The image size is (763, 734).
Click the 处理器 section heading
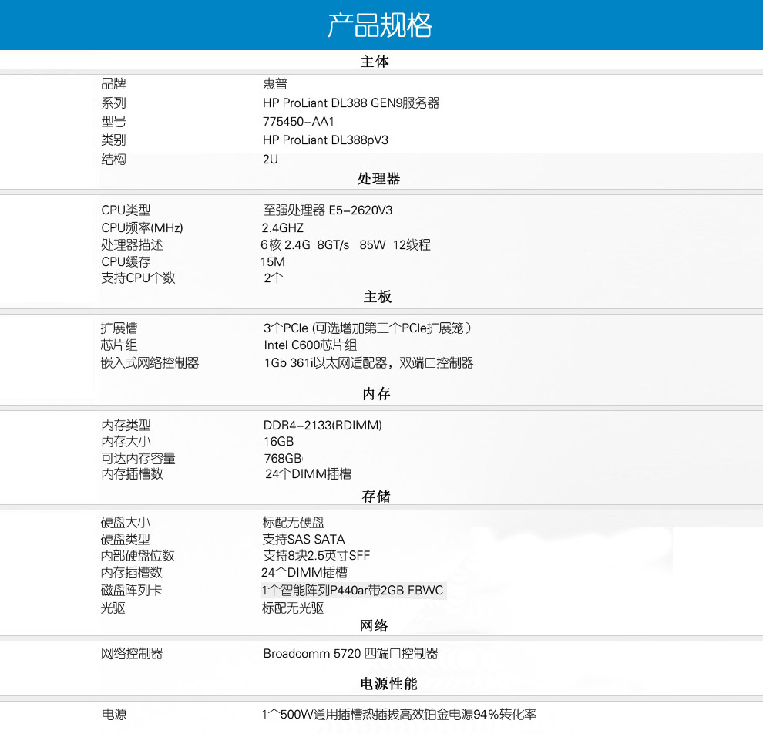(378, 179)
